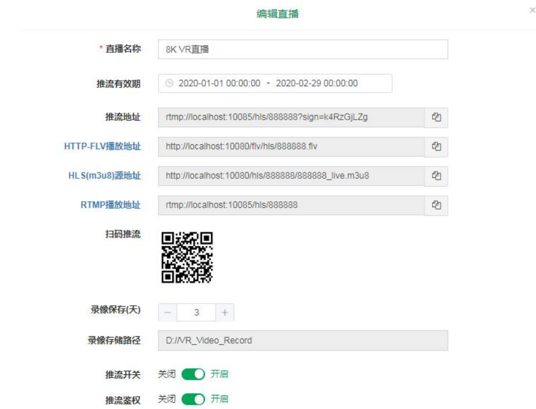536x409 pixels.
Task: Copy the HTTP-FLV播放地址 URL
Action: [436, 147]
